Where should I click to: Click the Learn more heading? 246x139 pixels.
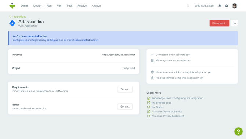154,93
